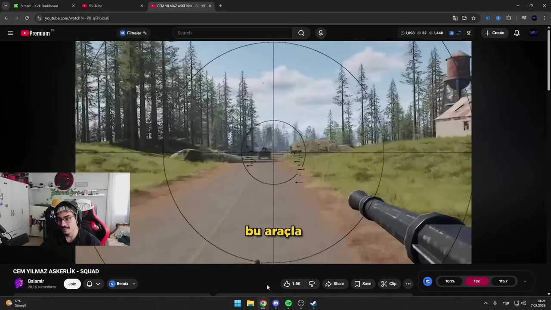This screenshot has height=310, width=551.
Task: Dislike the video with thumbs down
Action: (312, 284)
